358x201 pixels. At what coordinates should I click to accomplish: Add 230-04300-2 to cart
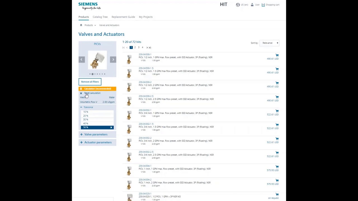pyautogui.click(x=277, y=83)
